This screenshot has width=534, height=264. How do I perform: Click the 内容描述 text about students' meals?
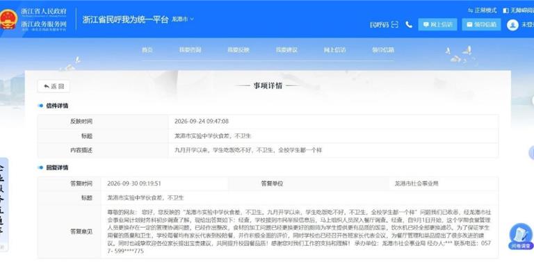pyautogui.click(x=248, y=150)
